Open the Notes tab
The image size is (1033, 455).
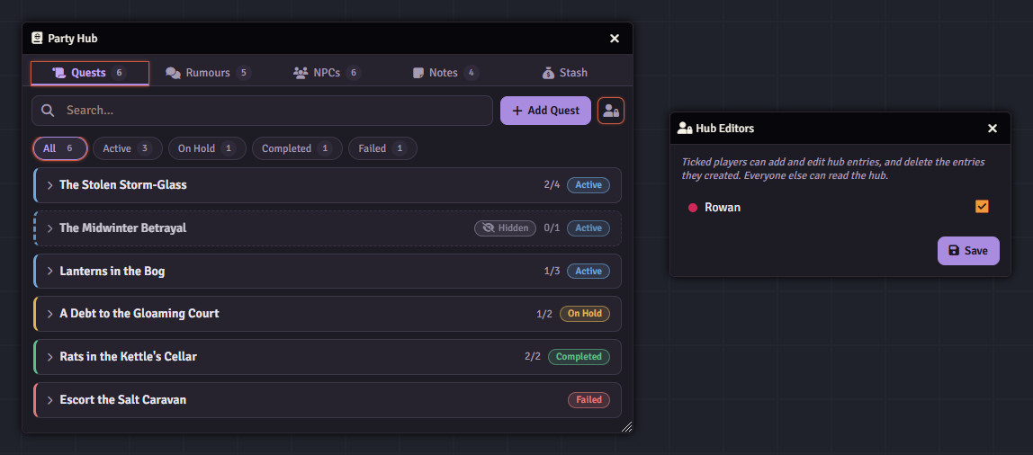tap(445, 73)
